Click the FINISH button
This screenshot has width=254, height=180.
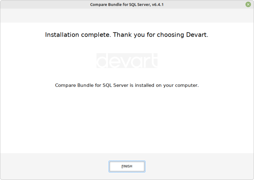pos(127,166)
